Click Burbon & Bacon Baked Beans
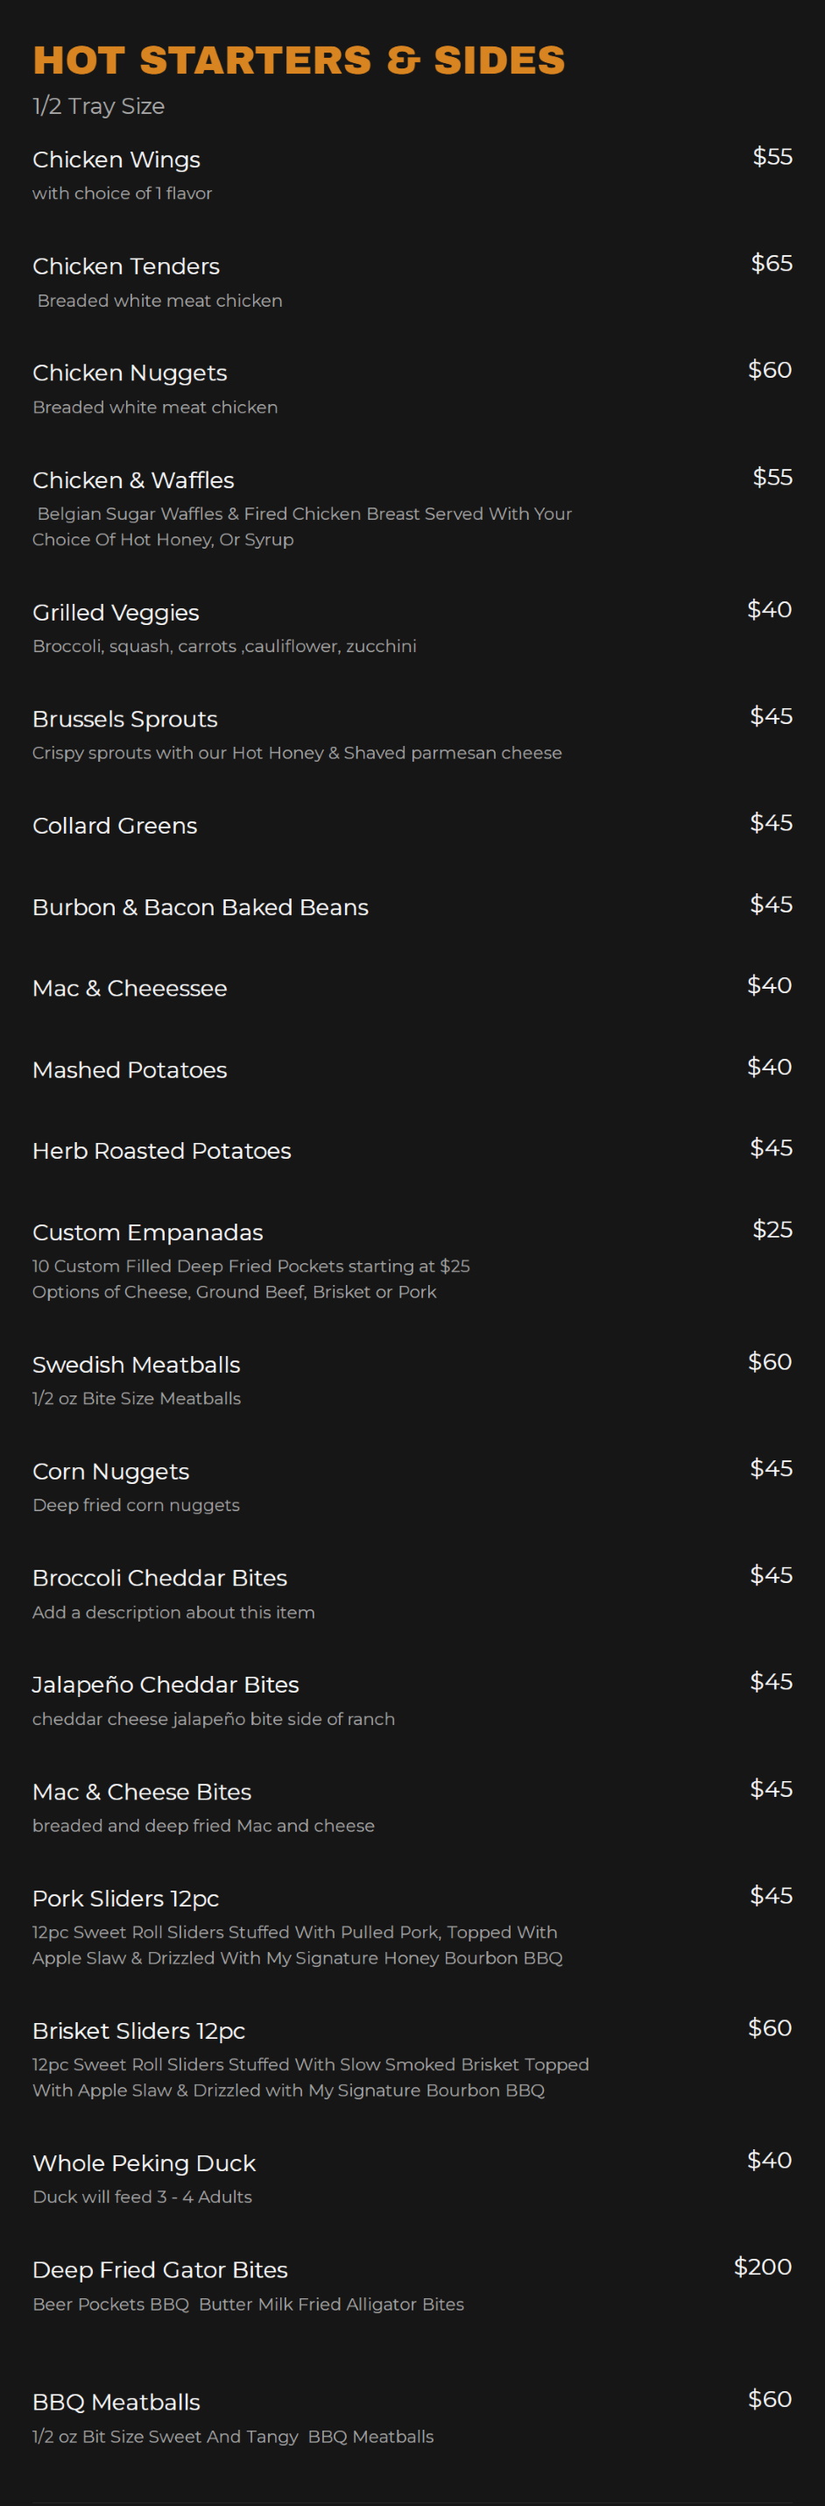The width and height of the screenshot is (825, 2506). (201, 906)
